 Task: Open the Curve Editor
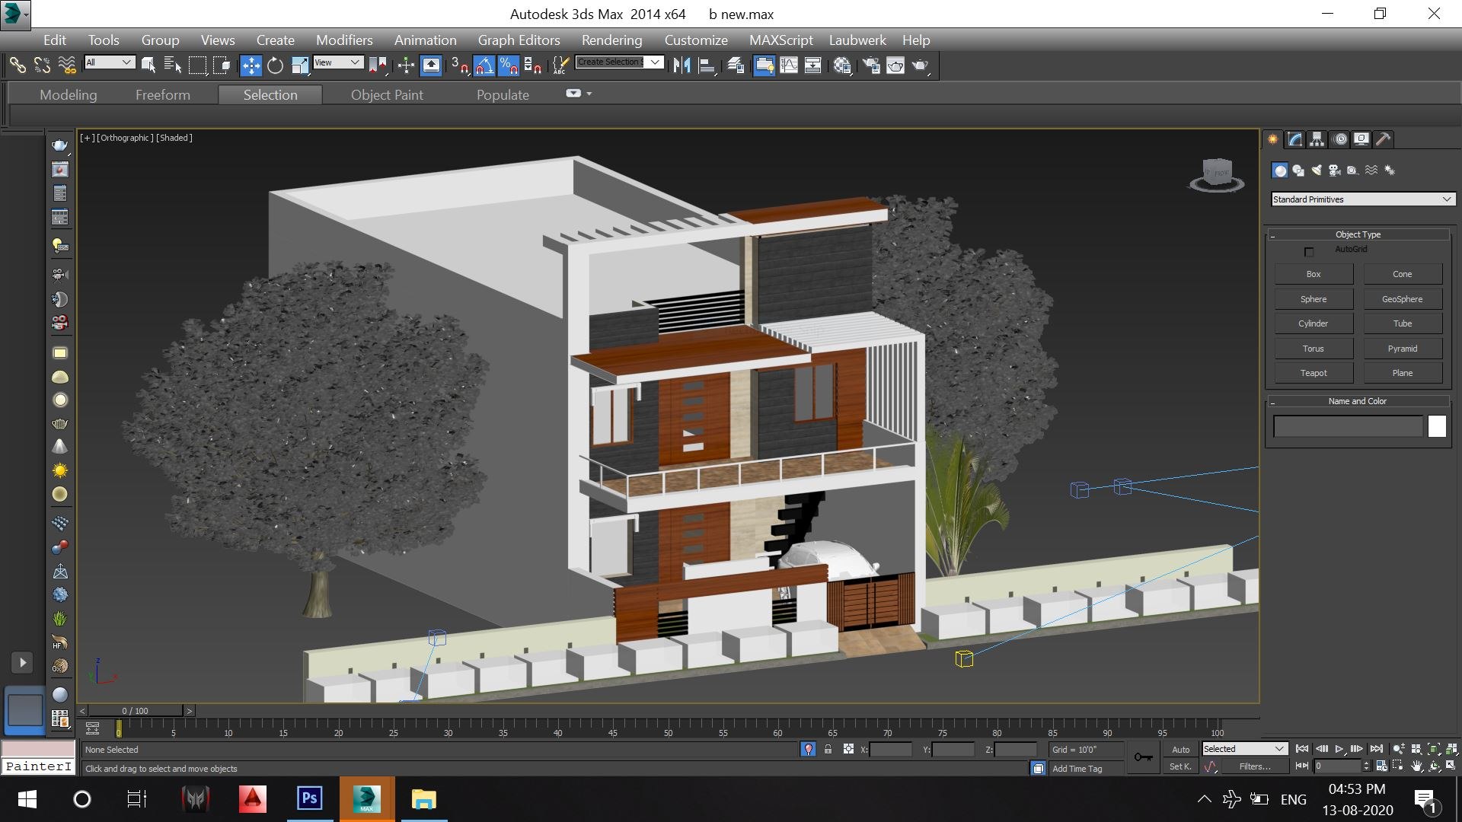(x=789, y=65)
